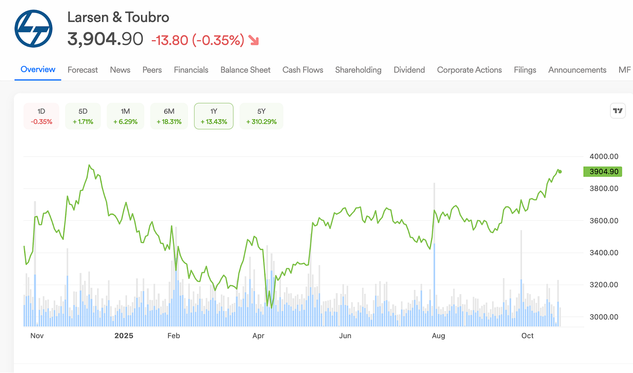
Task: Go to the Dividend tab
Action: tap(409, 70)
